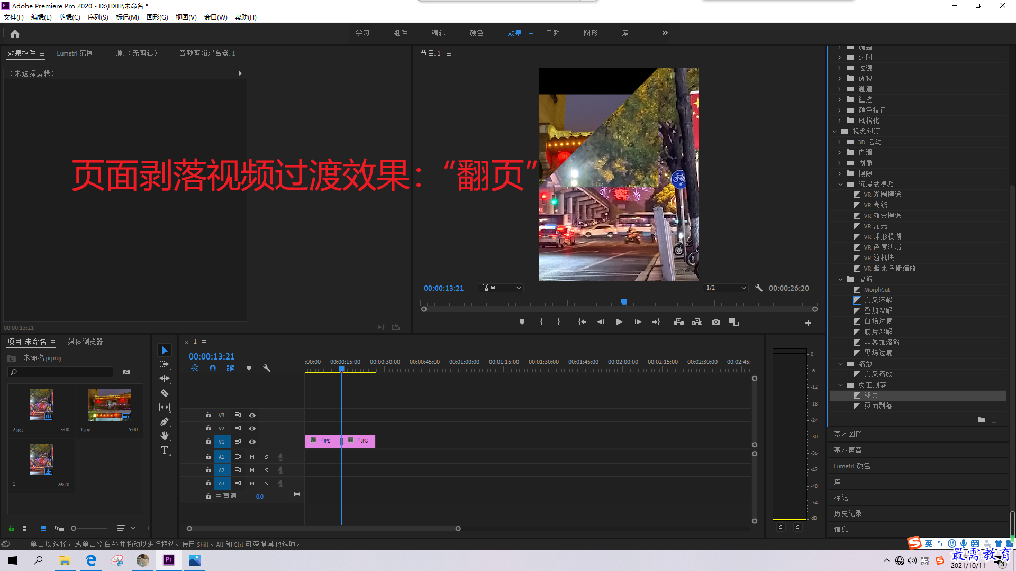The width and height of the screenshot is (1016, 571).
Task: Click the Lift button
Action: pyautogui.click(x=678, y=322)
